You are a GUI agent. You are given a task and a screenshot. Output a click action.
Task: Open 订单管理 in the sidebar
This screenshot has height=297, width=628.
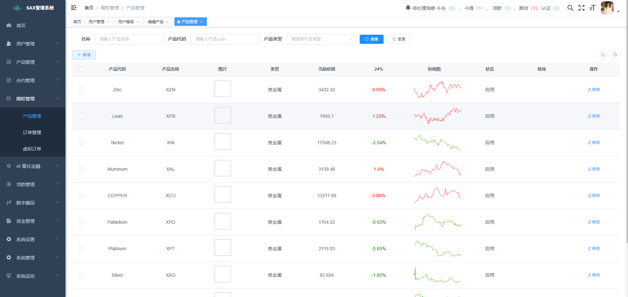[32, 132]
